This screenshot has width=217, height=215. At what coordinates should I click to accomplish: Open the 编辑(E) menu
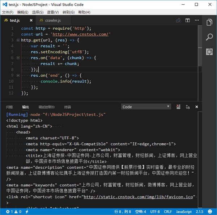[x=23, y=12]
